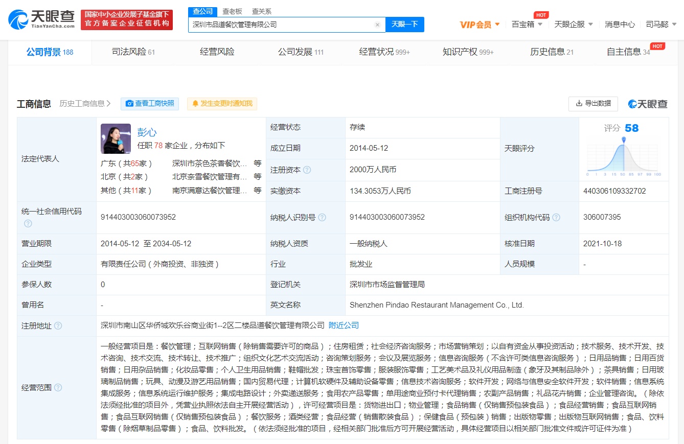Click the help icon under 统一社会信用代码

(x=28, y=223)
